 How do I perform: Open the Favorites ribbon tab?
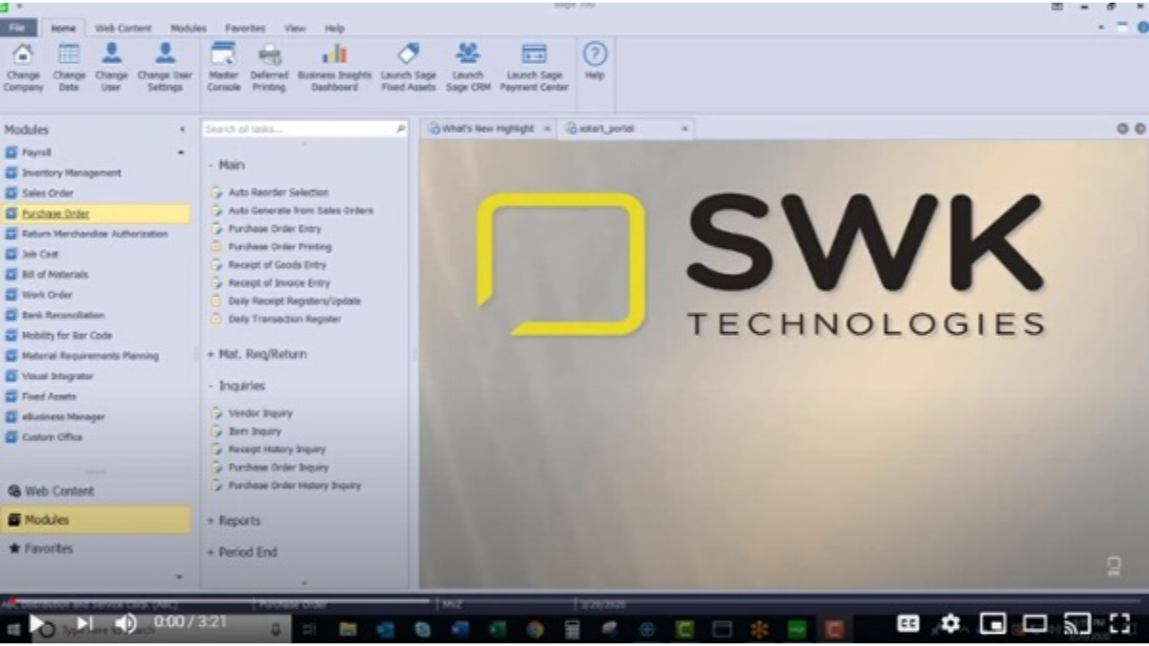pyautogui.click(x=245, y=29)
